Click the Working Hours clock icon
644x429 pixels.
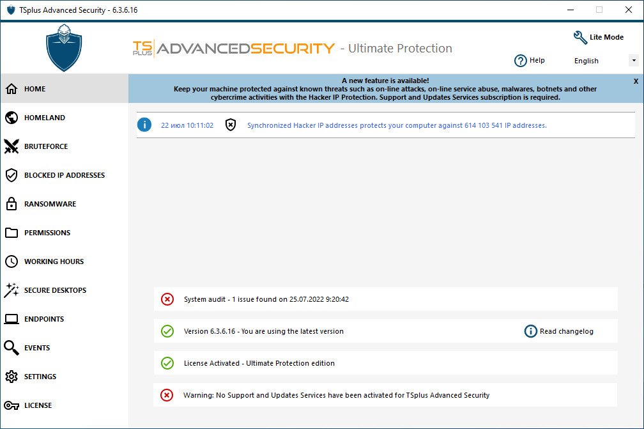pyautogui.click(x=11, y=261)
